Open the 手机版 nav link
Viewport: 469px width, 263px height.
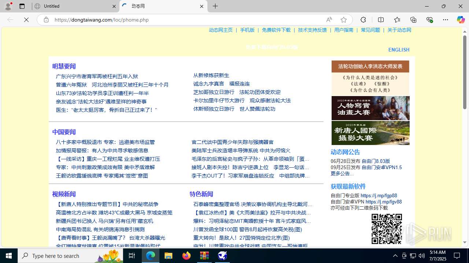click(247, 30)
